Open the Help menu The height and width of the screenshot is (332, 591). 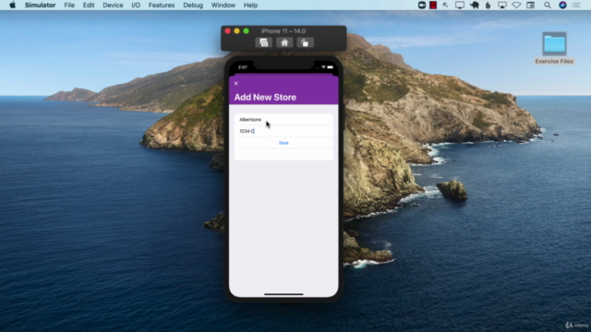click(x=250, y=6)
